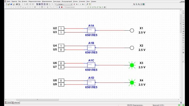Image resolution: width=189 pixels, height=106 pixels.
Task: Click the К561ЛЕ5 label under A1D
Action: tap(91, 87)
